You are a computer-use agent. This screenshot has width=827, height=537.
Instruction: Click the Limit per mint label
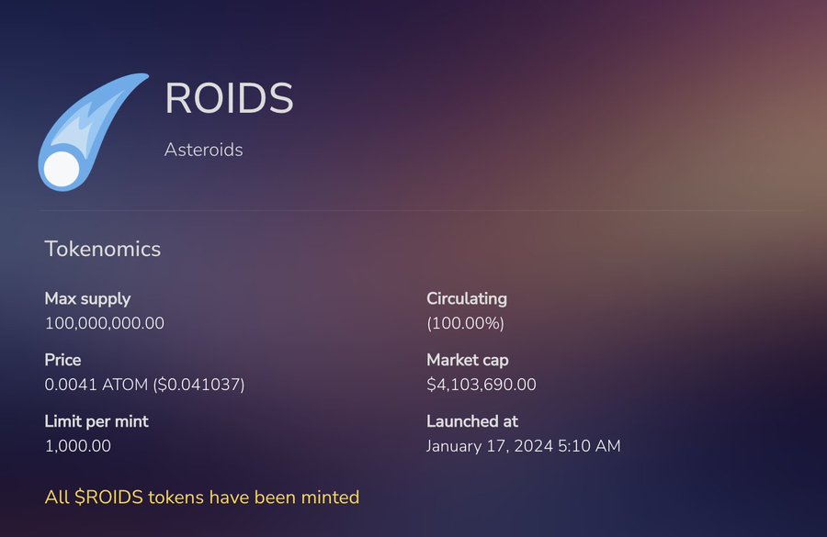[x=96, y=421]
